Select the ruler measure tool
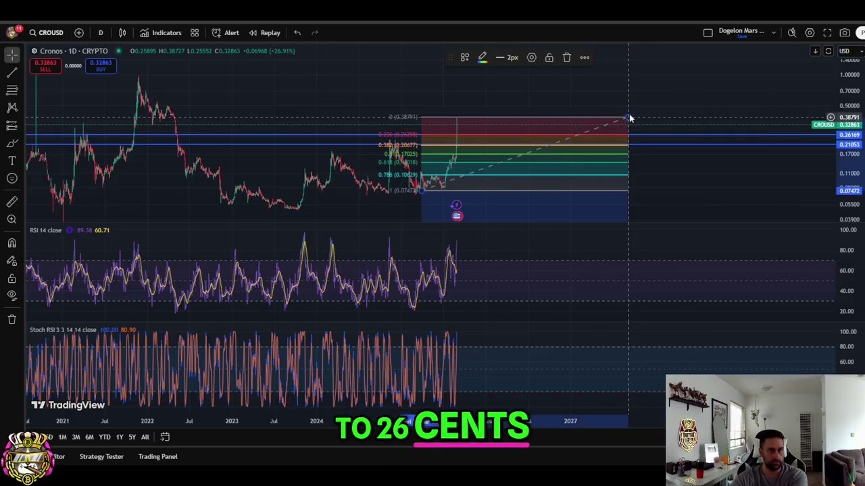The height and width of the screenshot is (486, 865). tap(12, 201)
